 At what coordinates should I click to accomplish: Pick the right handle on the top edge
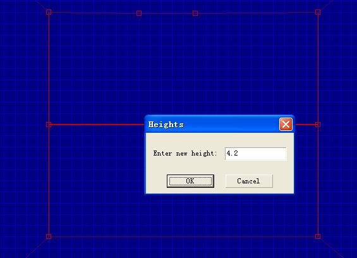(195, 13)
